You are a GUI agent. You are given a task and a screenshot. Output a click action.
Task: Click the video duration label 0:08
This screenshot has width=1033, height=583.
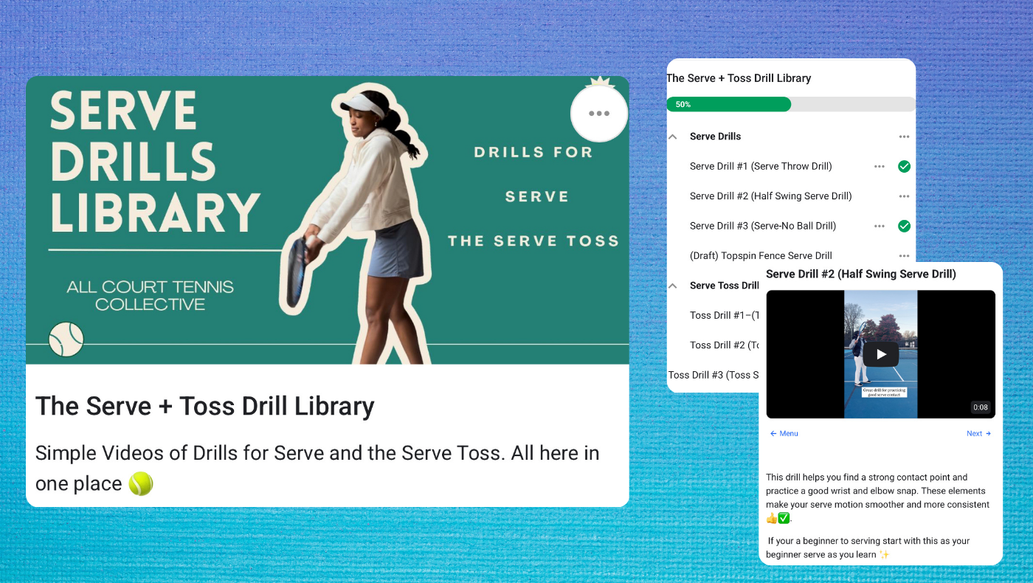coord(980,407)
